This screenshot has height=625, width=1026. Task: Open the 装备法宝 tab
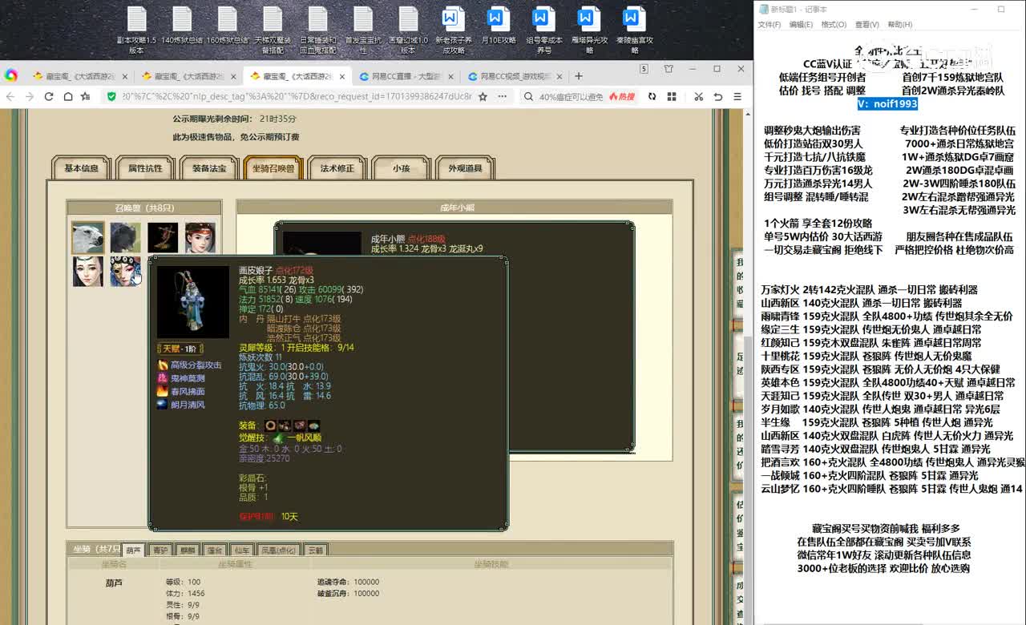pyautogui.click(x=209, y=168)
